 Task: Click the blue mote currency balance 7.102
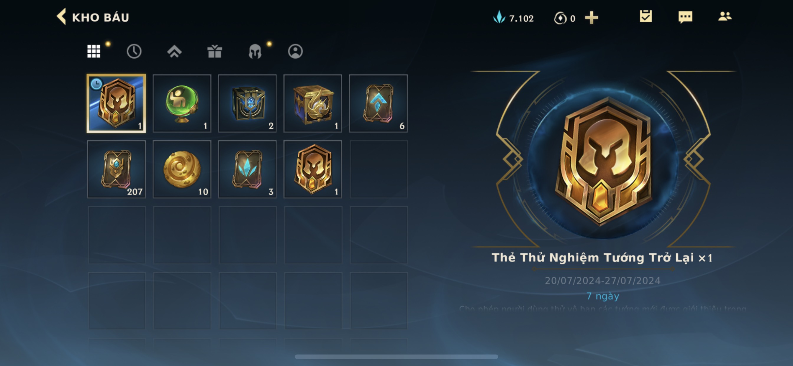[514, 18]
